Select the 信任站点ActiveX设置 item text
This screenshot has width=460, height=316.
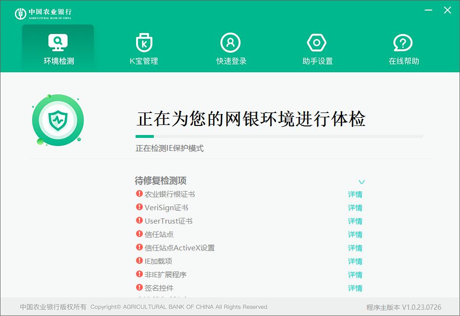(x=180, y=248)
